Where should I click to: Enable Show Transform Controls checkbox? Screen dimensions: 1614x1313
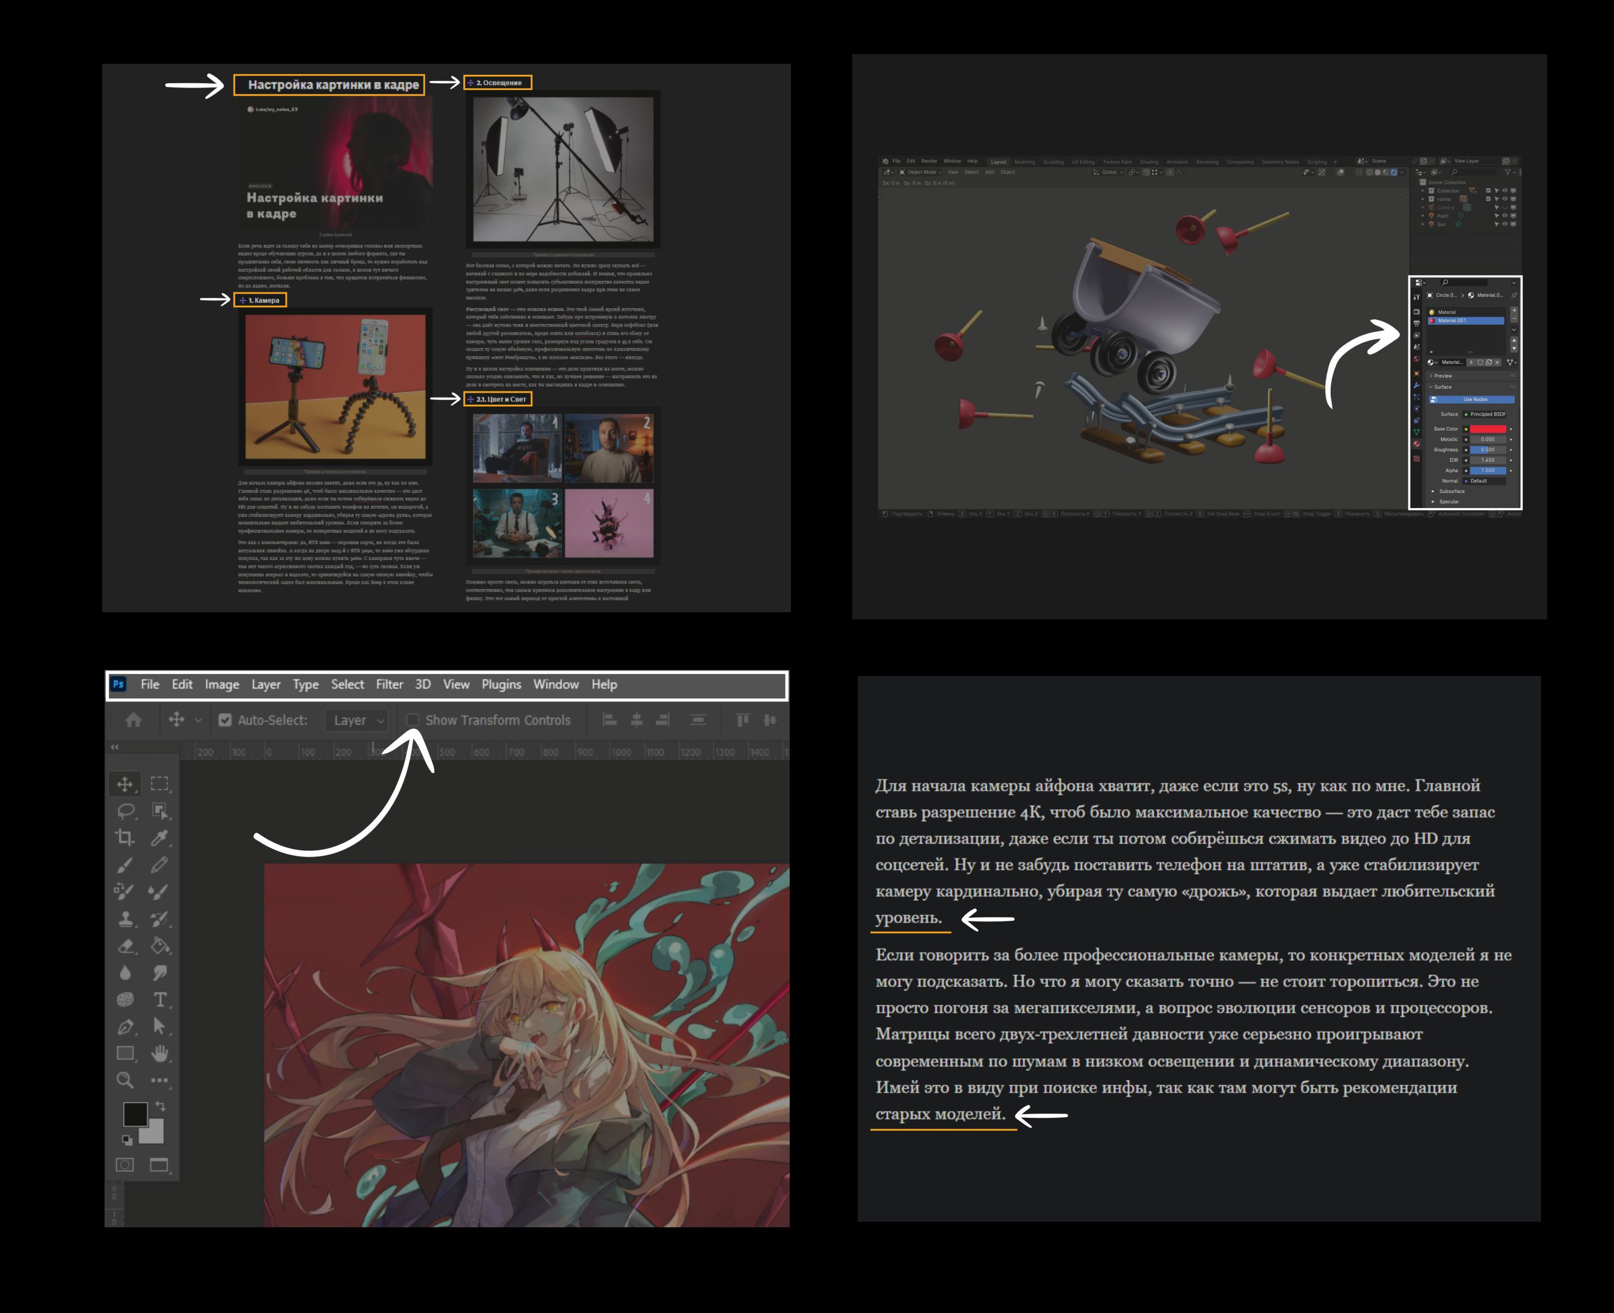click(413, 720)
